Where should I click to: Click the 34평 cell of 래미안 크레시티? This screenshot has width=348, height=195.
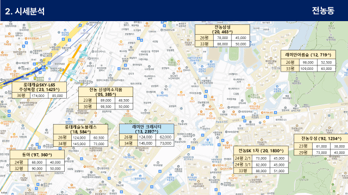pyautogui.click(x=128, y=143)
